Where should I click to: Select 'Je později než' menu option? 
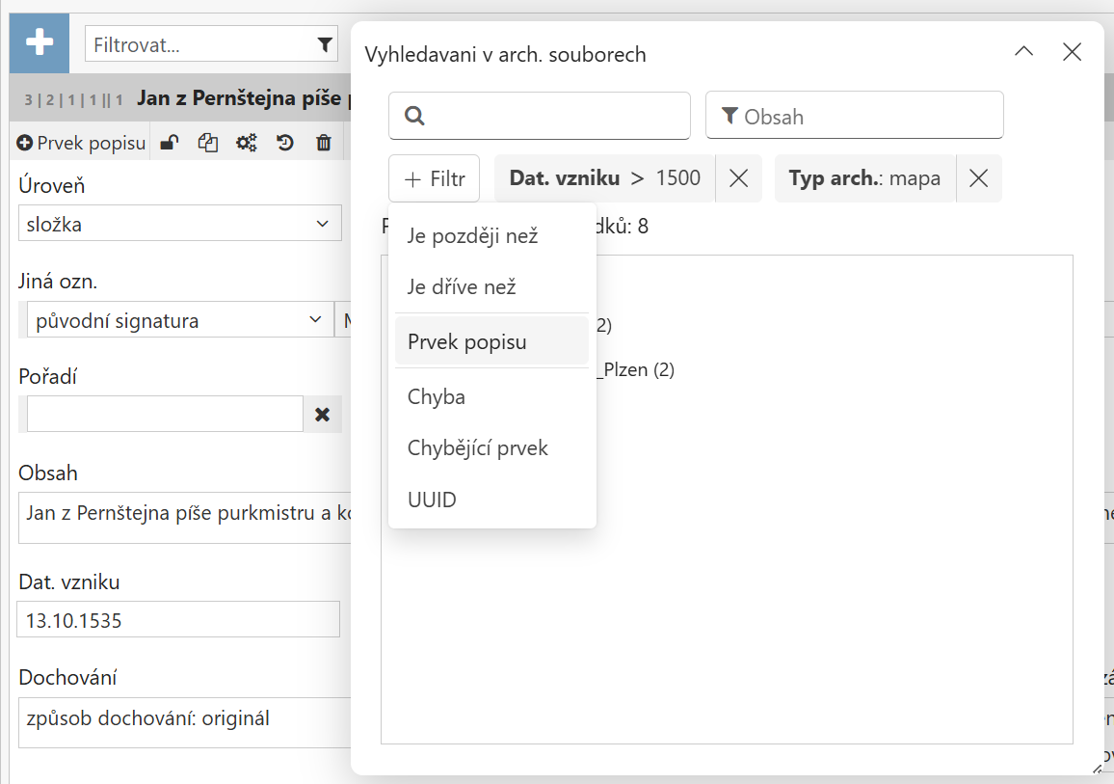[472, 236]
